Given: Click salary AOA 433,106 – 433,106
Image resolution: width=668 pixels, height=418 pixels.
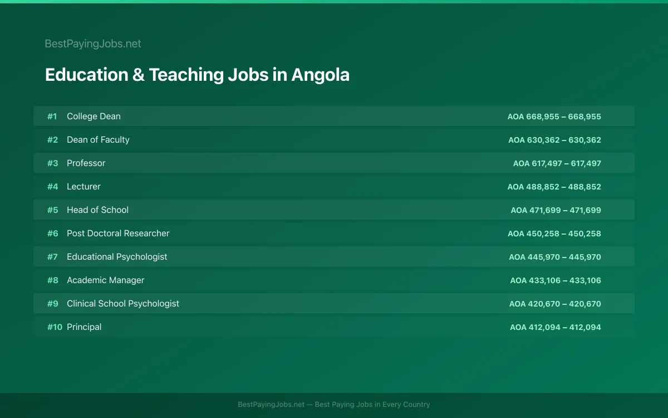Looking at the screenshot, I should (x=556, y=280).
